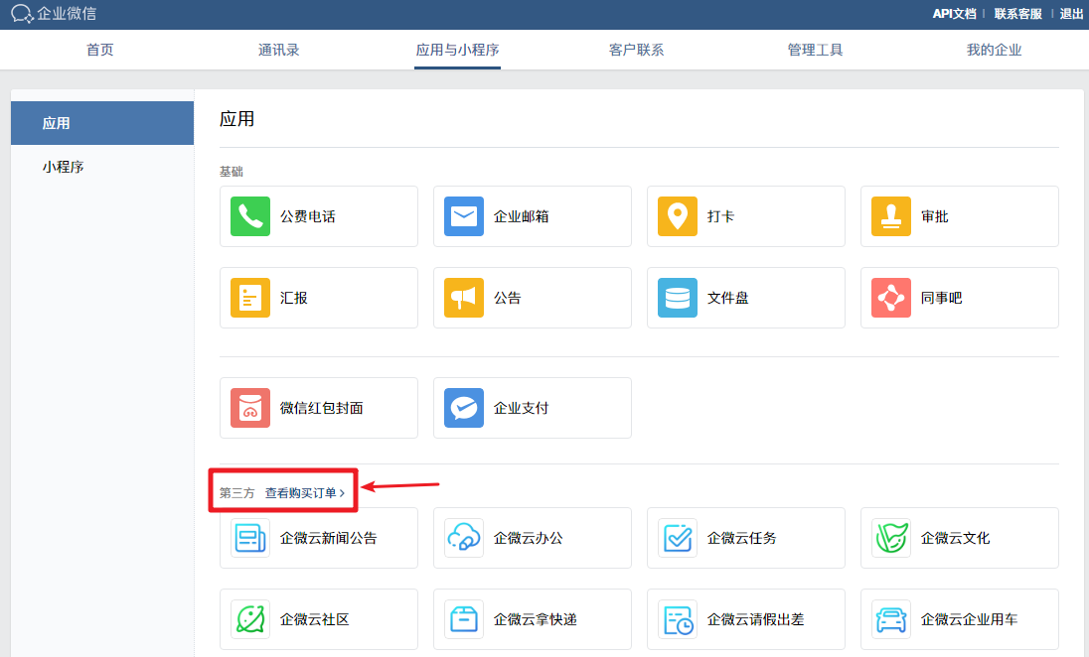Click the 文件盘 database icon
1089x657 pixels.
pos(678,298)
